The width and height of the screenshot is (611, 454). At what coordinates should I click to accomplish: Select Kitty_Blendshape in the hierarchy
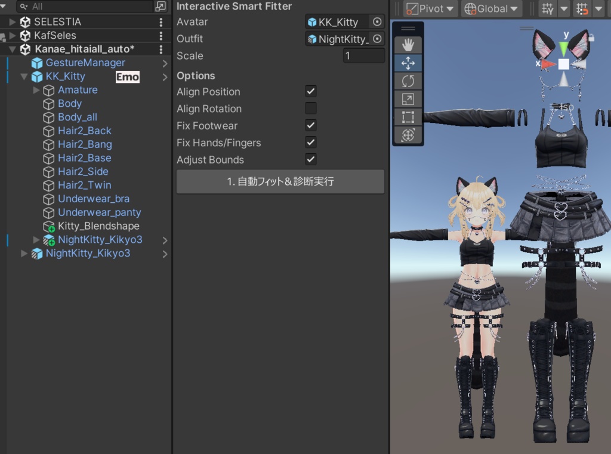tap(99, 226)
